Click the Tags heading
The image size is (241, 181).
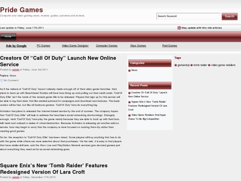click(178, 58)
